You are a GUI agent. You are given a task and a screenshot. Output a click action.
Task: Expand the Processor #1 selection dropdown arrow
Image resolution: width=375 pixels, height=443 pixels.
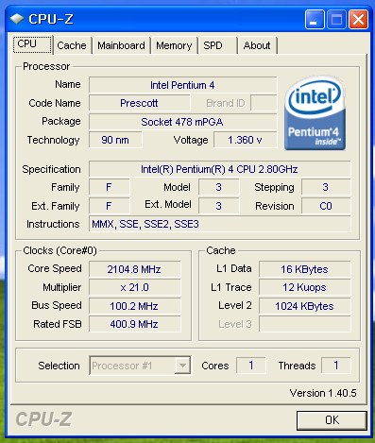tap(182, 366)
